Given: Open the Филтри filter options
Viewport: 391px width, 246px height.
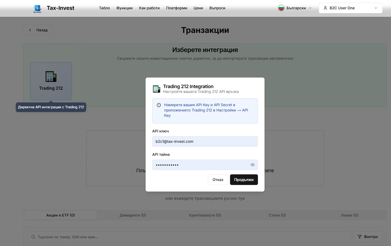Looking at the screenshot, I should 367,237.
